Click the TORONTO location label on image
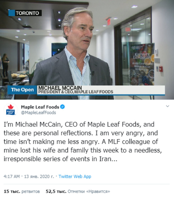This screenshot has width=174, height=198. click(x=27, y=13)
